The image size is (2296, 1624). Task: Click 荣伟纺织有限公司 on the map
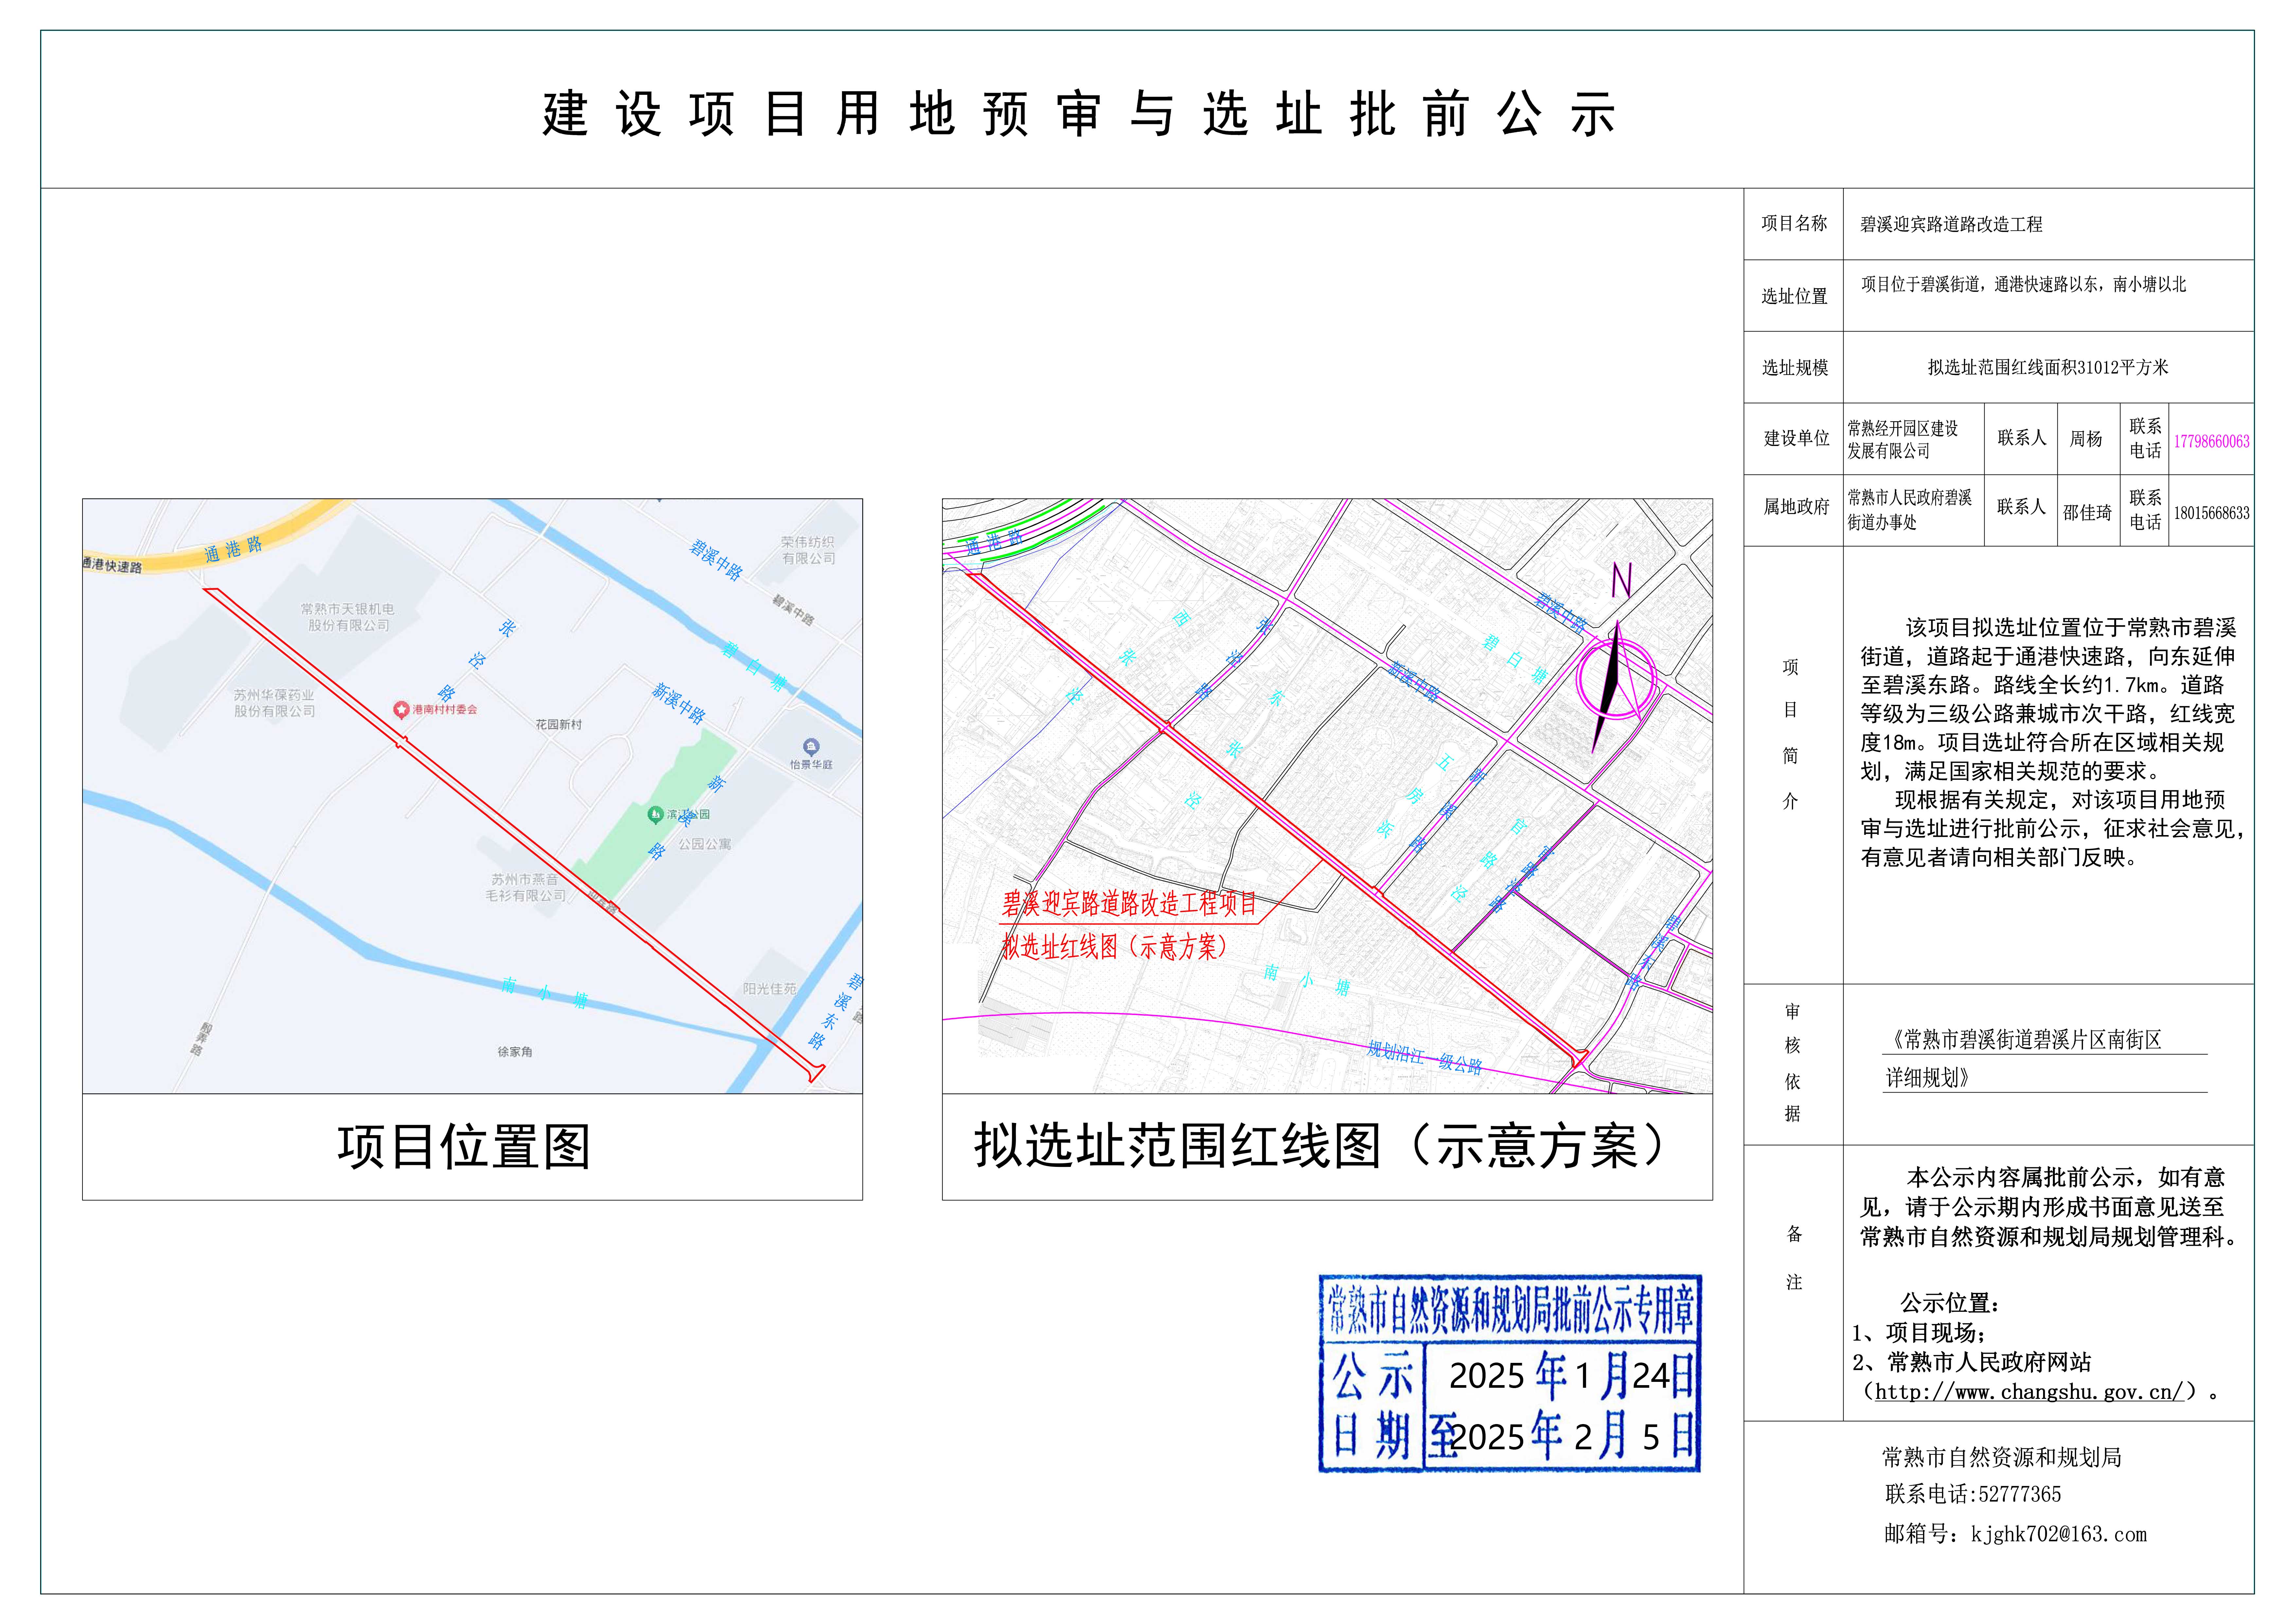coord(808,550)
